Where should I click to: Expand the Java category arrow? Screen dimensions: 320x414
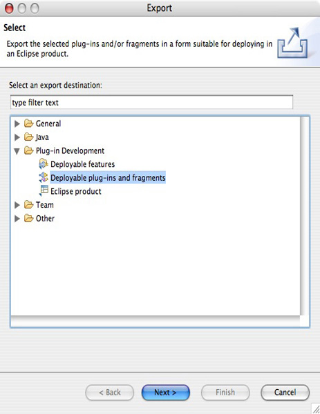pyautogui.click(x=17, y=137)
